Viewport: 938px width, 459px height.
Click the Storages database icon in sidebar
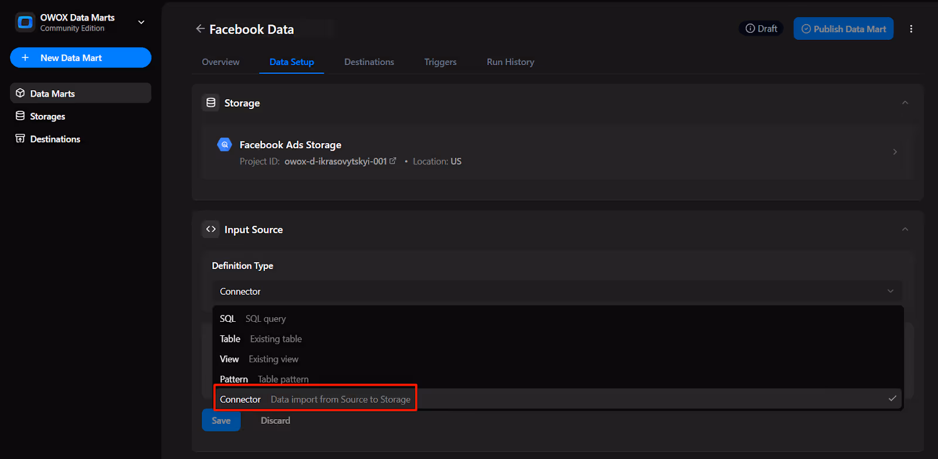(21, 116)
